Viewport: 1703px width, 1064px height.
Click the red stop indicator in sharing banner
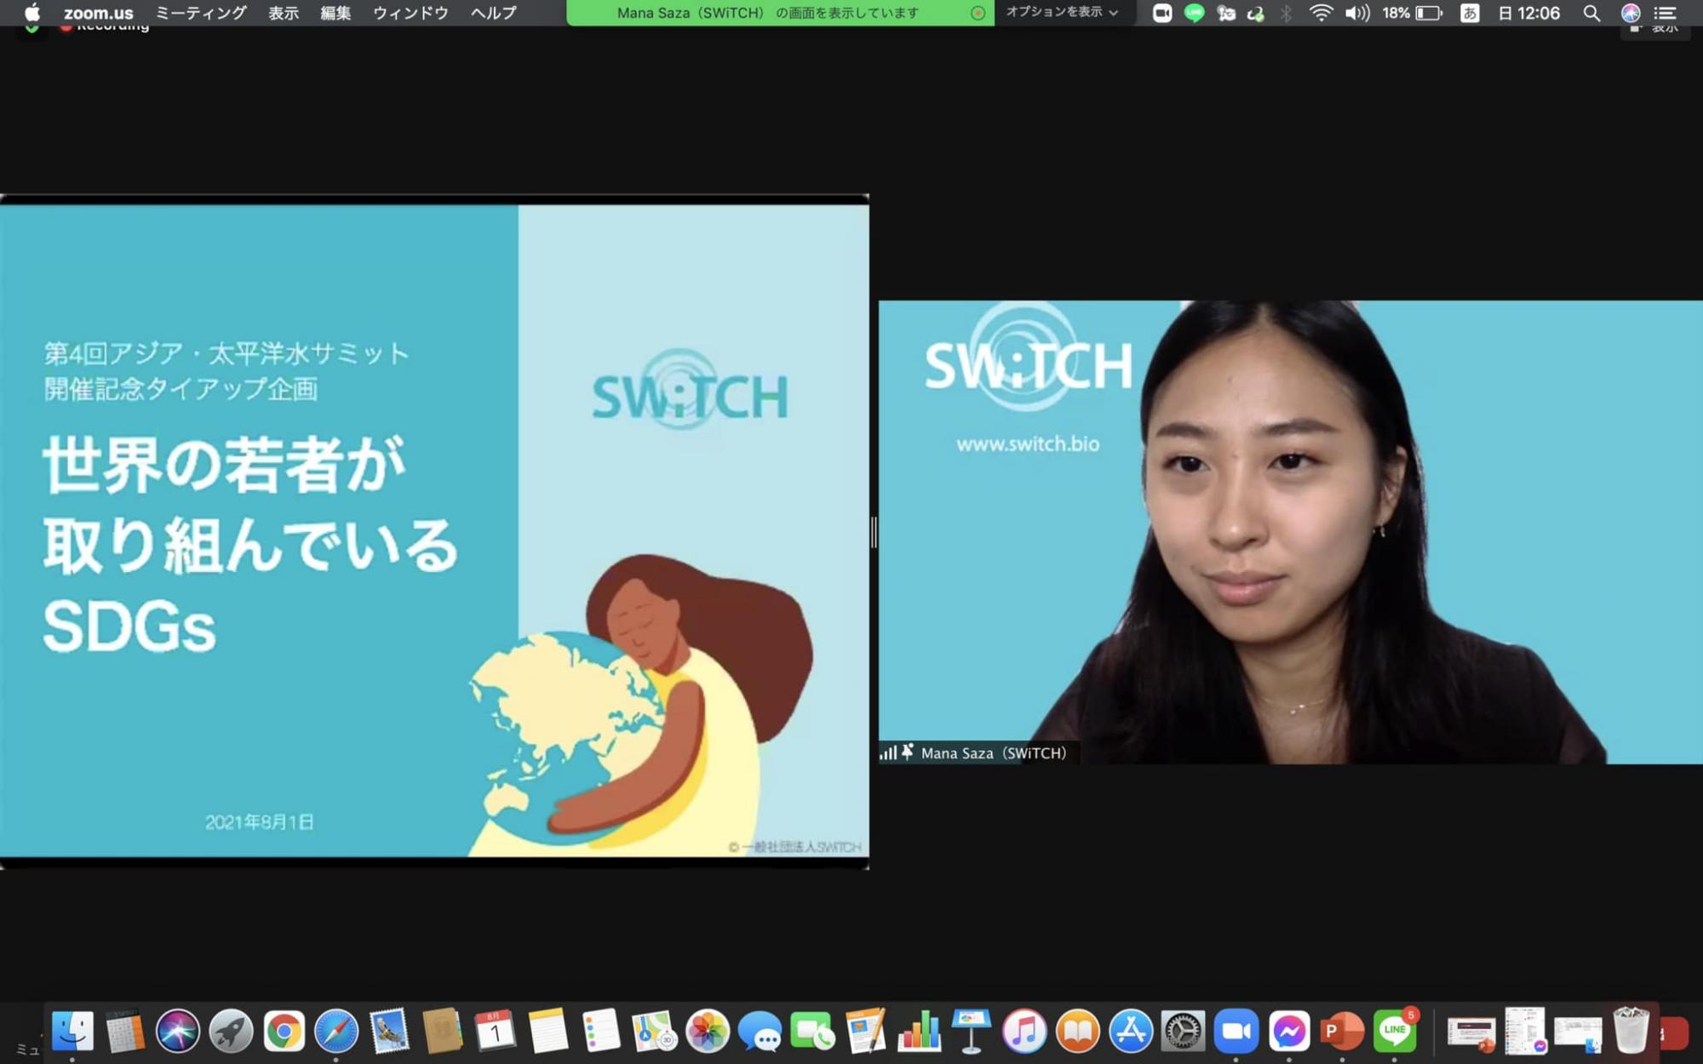click(978, 13)
